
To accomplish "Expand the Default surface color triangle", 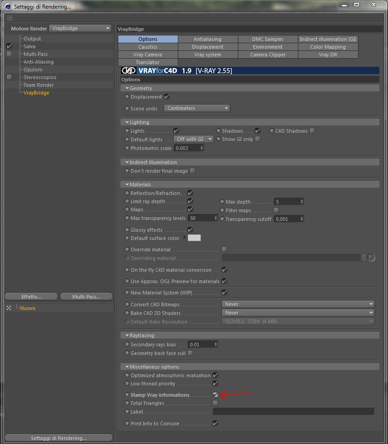I will [x=185, y=237].
